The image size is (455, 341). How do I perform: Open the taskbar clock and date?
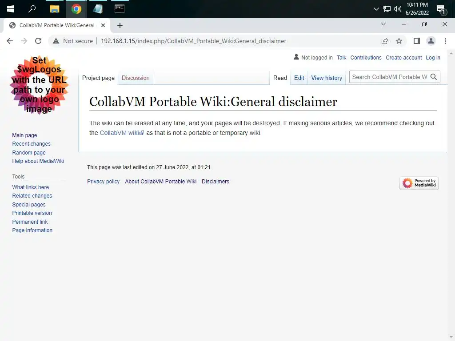pyautogui.click(x=417, y=9)
